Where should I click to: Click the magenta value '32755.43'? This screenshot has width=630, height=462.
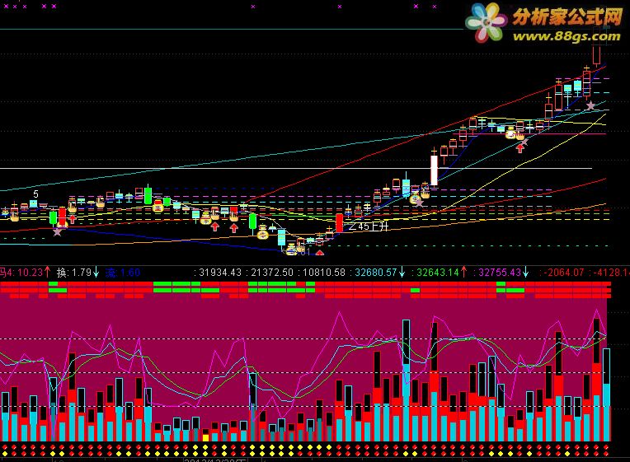(x=500, y=273)
